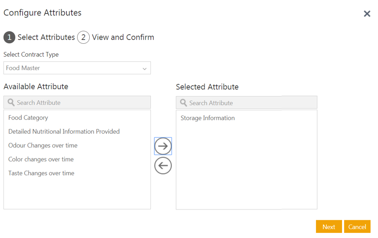Pick Color changes over time attribute
Viewport: 378px width, 238px height.
click(x=41, y=159)
